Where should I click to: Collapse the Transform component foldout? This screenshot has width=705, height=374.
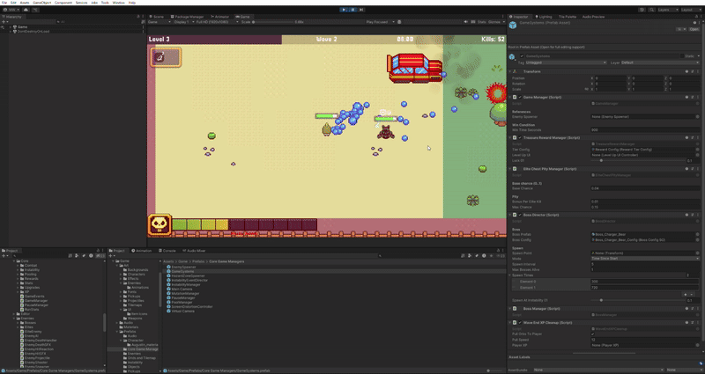(x=511, y=70)
